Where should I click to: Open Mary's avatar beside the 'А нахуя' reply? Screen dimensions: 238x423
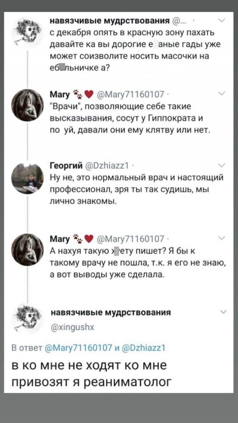click(x=28, y=250)
